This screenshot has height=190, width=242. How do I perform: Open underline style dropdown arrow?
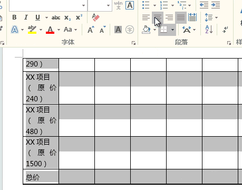[46, 17]
